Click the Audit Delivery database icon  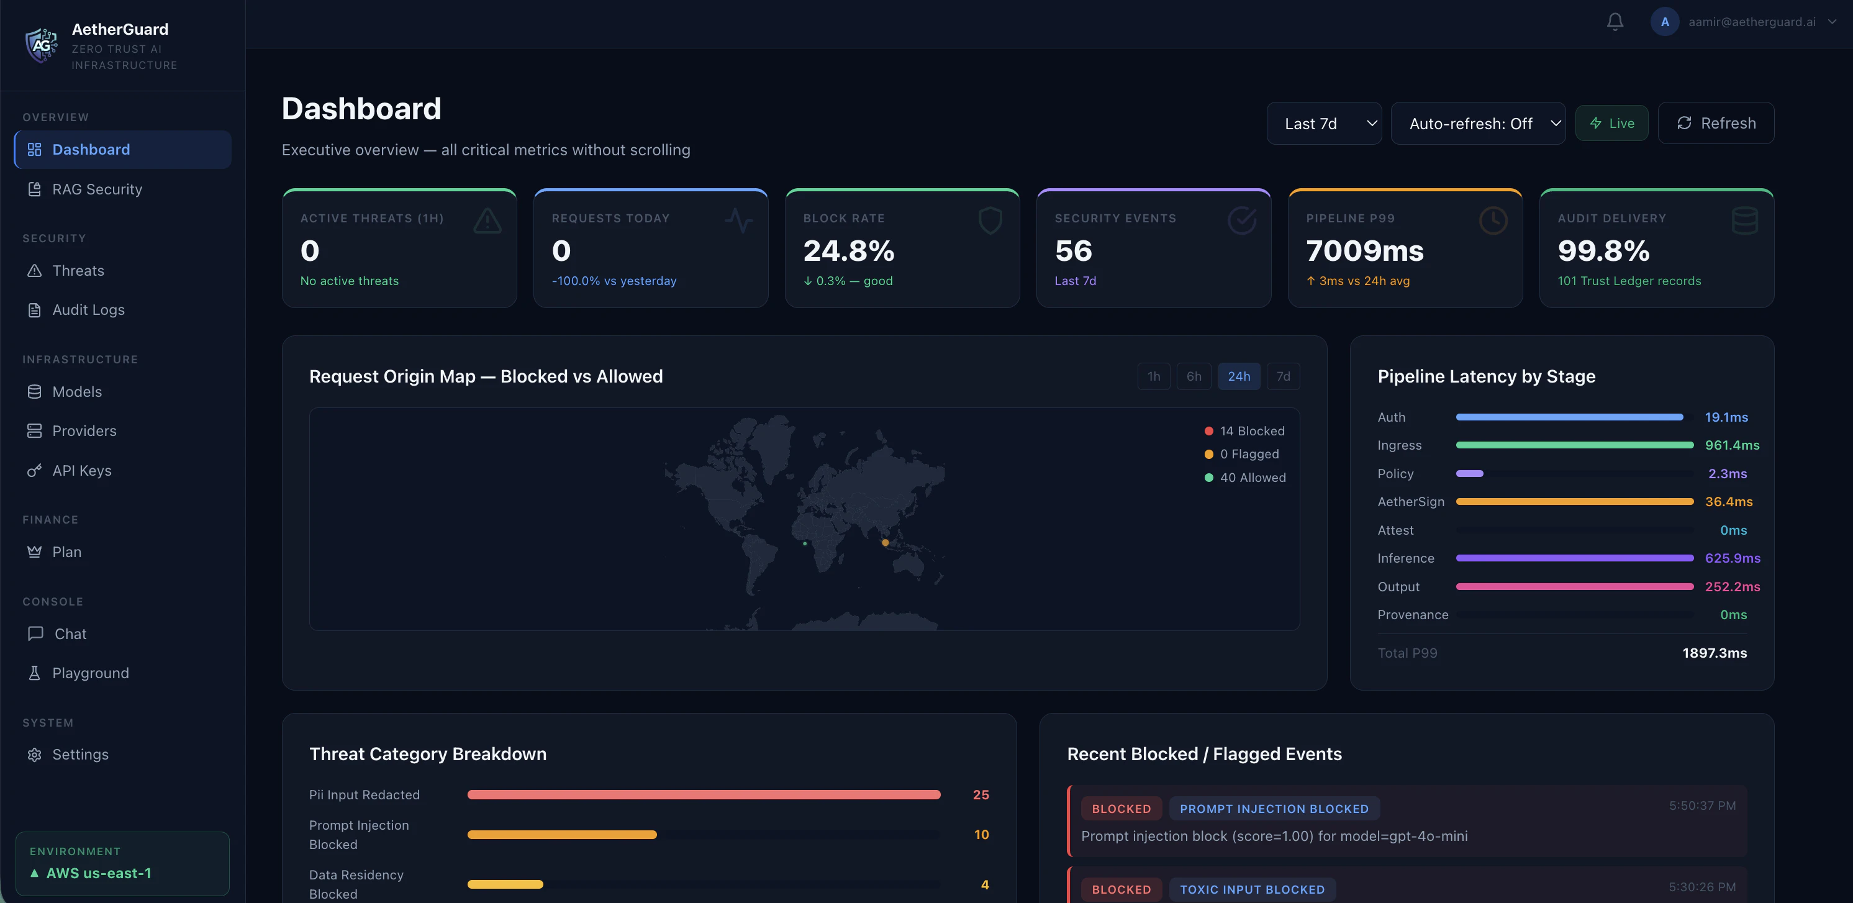1744,220
